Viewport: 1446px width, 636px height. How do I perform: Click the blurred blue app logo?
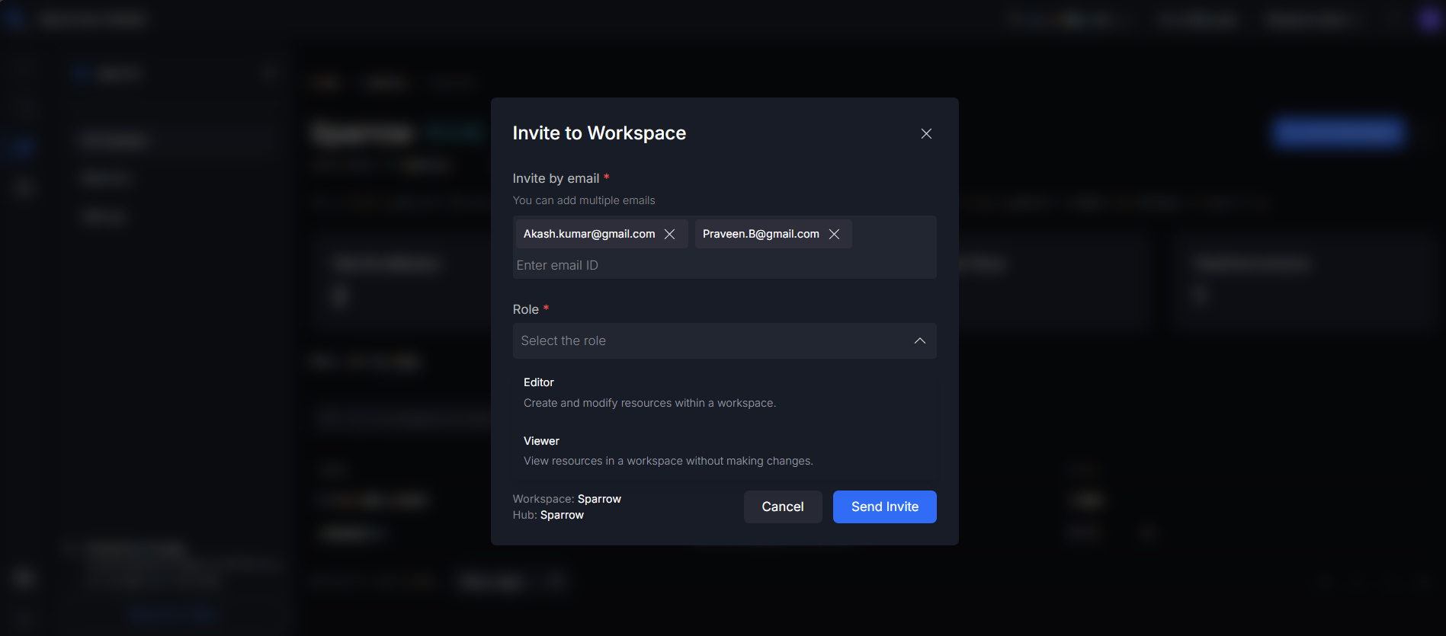tap(14, 19)
